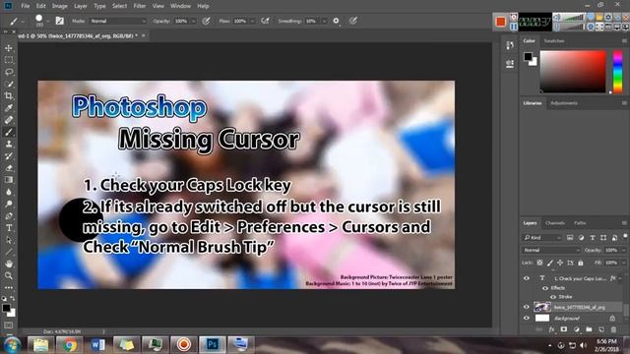Open the layer style fx menu icon

coord(551,329)
